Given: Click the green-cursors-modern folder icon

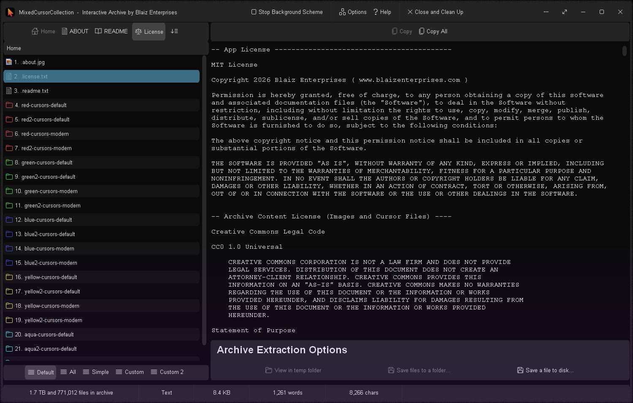Looking at the screenshot, I should point(9,191).
